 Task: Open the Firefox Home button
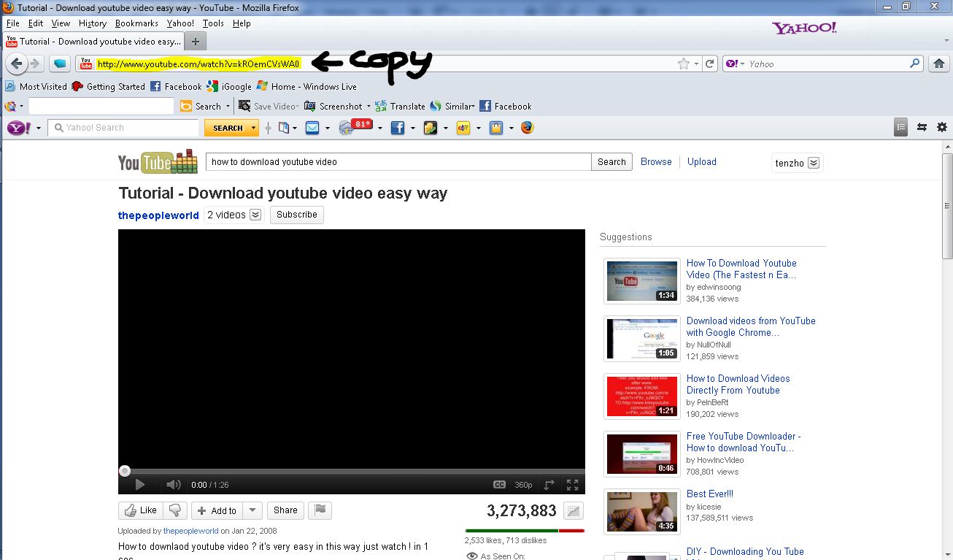(x=940, y=64)
